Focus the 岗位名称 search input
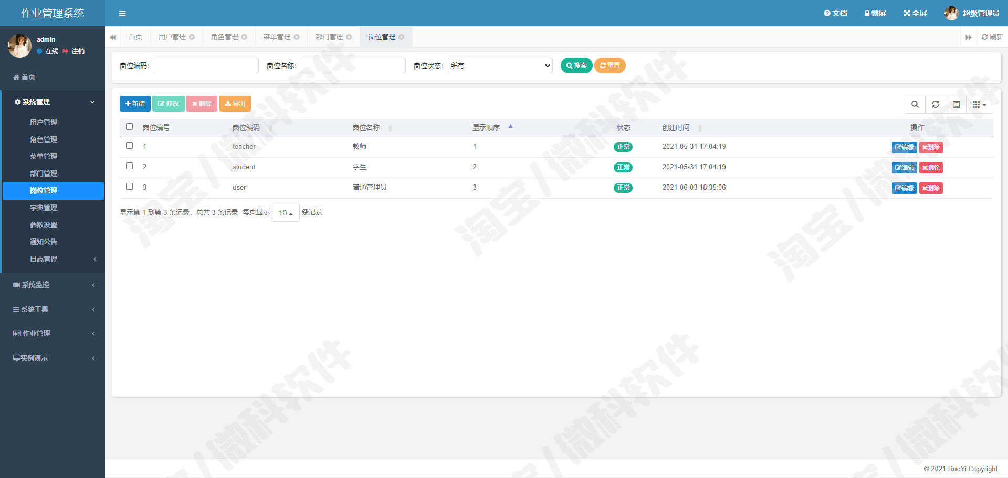 [x=353, y=66]
